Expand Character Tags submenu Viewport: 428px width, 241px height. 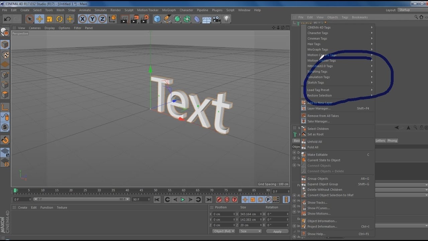click(x=338, y=33)
